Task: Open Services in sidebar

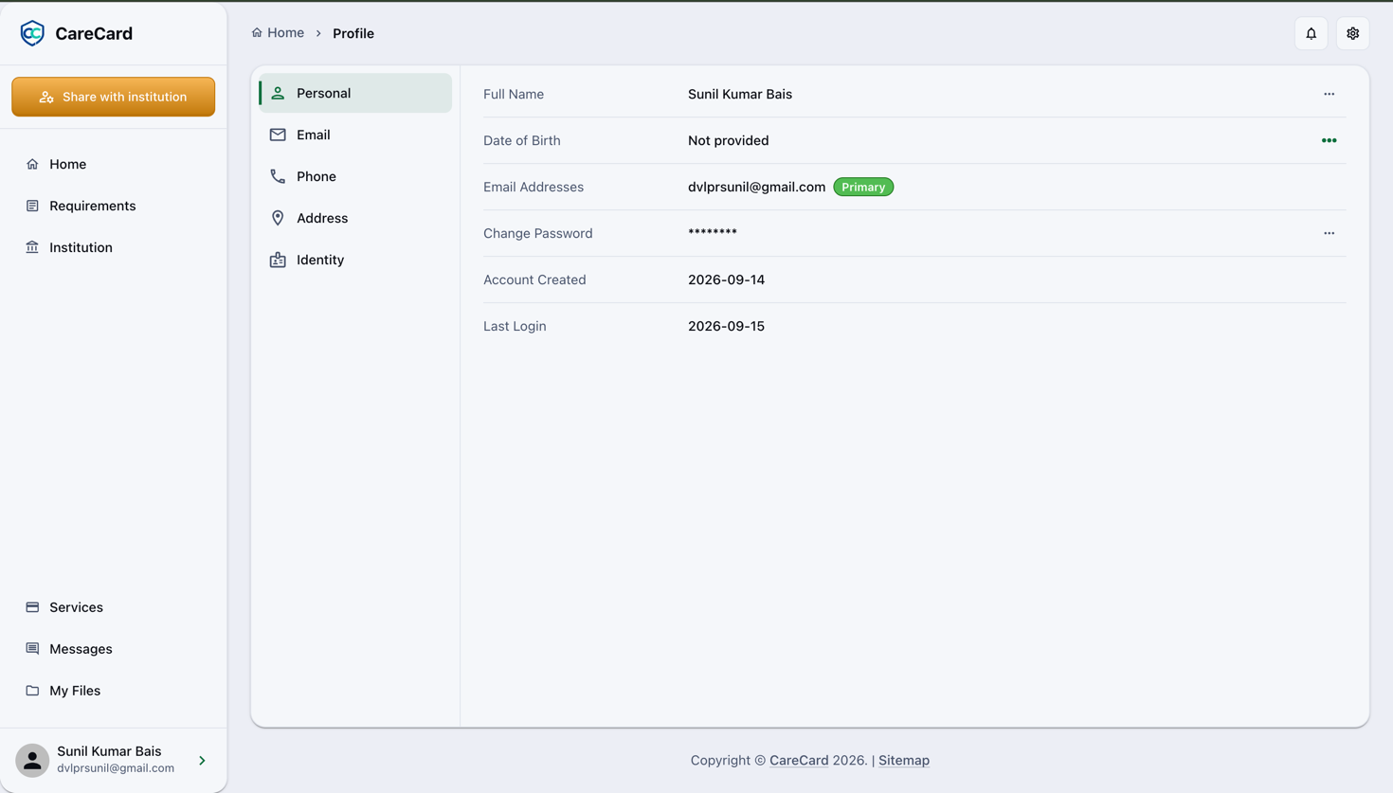Action: [x=114, y=607]
